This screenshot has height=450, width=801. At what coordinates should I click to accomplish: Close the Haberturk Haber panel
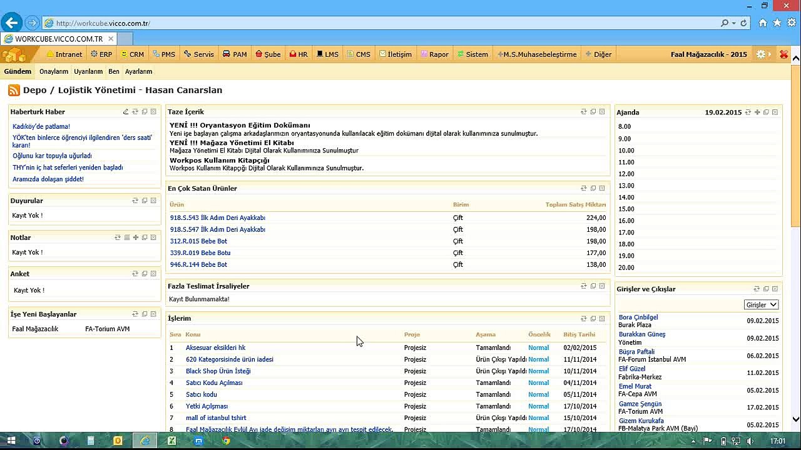point(153,112)
